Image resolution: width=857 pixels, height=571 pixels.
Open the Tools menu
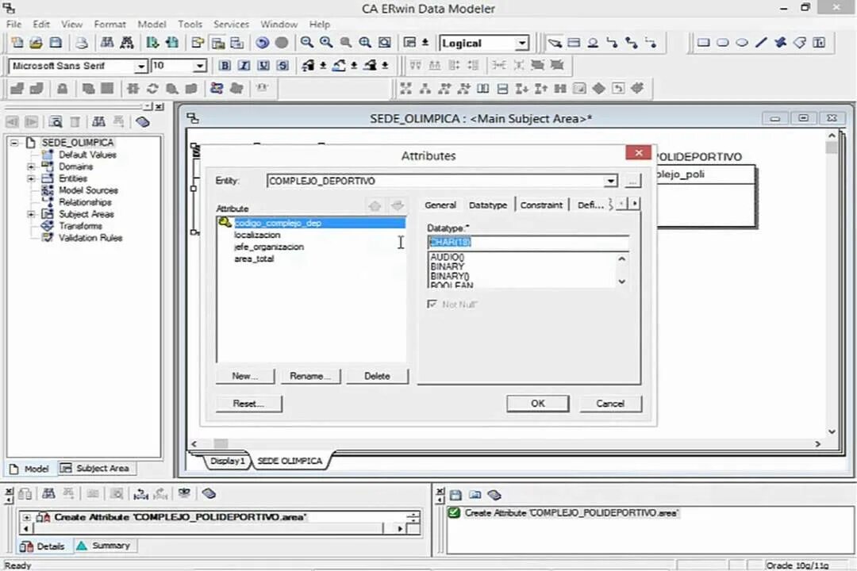190,24
